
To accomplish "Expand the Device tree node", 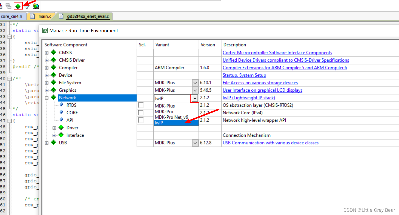I will [x=47, y=75].
